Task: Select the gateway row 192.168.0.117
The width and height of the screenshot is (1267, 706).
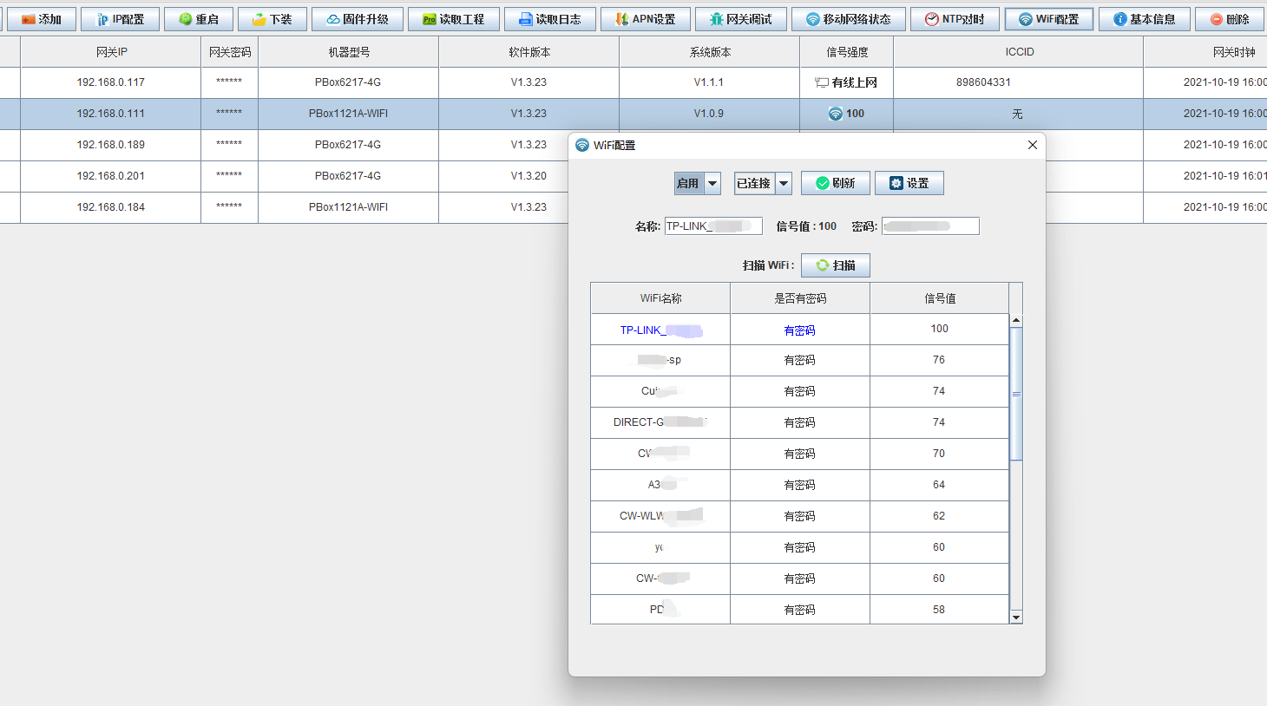Action: coord(633,82)
